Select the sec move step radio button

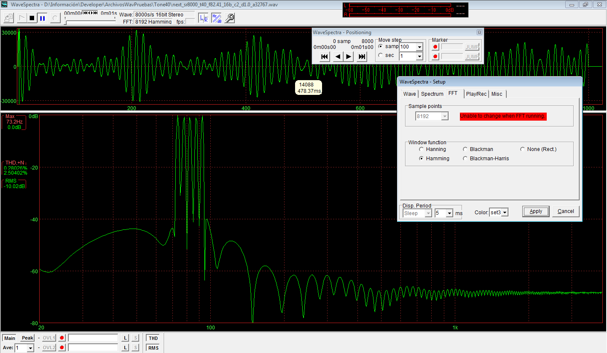click(381, 55)
